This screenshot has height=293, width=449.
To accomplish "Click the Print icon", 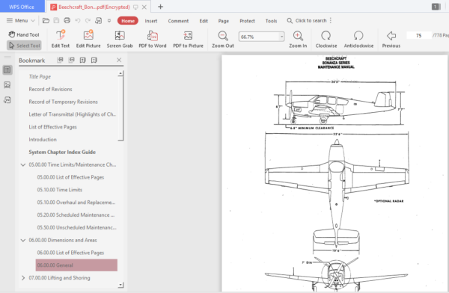I will click(x=67, y=21).
